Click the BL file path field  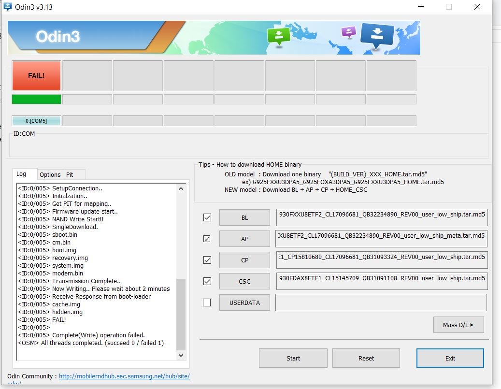pyautogui.click(x=382, y=217)
